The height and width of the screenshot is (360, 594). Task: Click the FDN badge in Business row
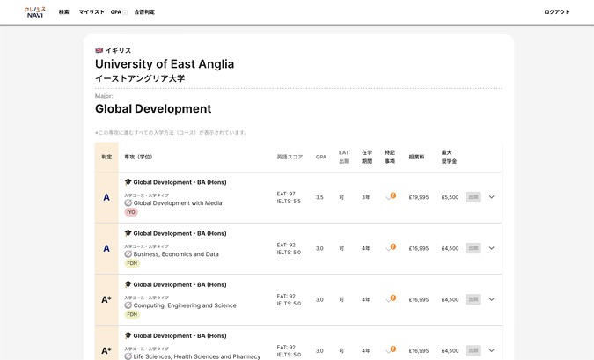click(x=132, y=263)
